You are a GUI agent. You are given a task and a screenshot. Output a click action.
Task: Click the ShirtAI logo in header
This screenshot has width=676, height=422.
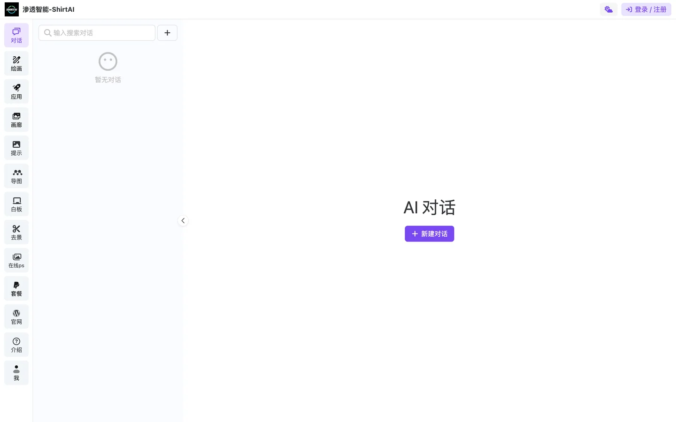click(x=12, y=9)
